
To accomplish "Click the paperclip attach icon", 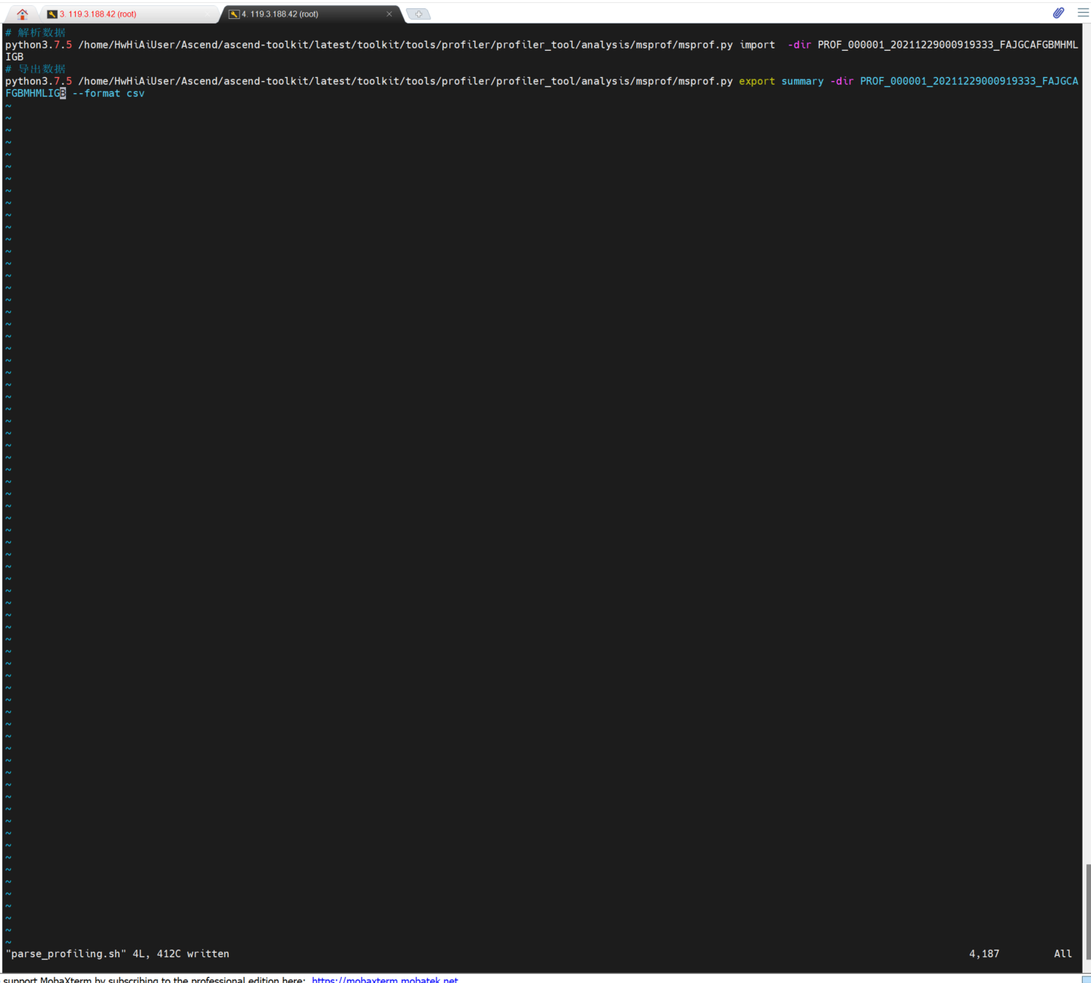I will pos(1058,13).
